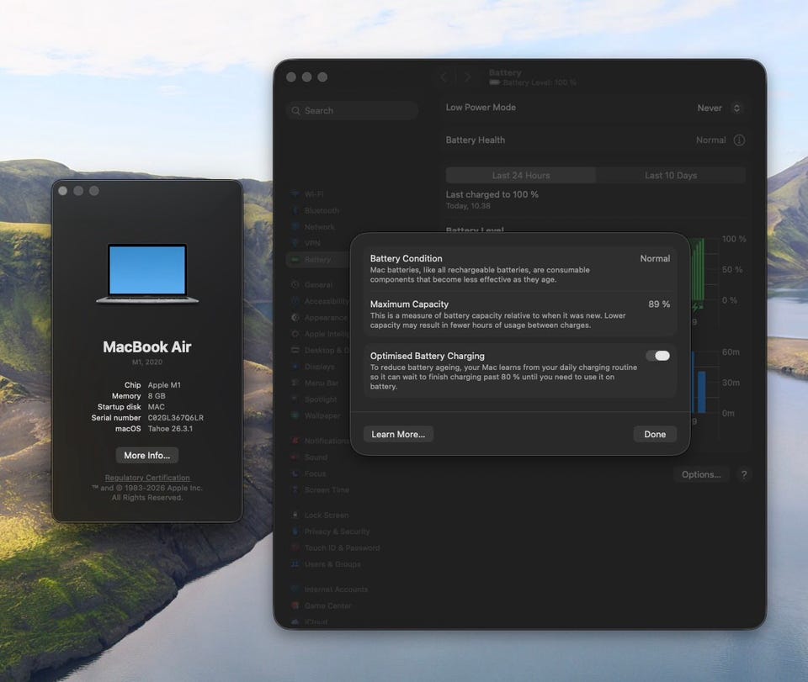Click the green battery level chart bars

tap(698, 269)
